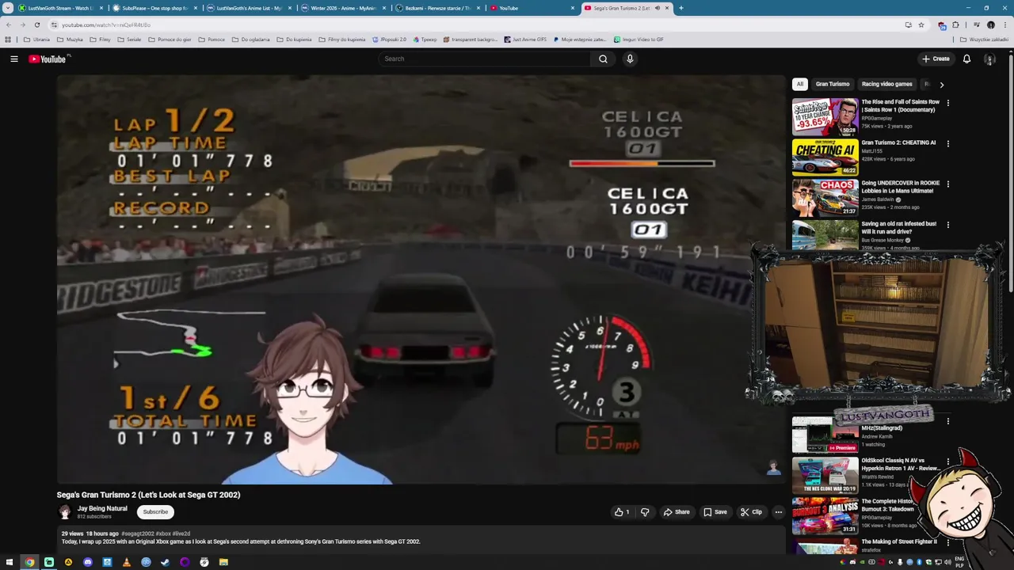Open the Just Anime GIFS bookmark

(524, 39)
